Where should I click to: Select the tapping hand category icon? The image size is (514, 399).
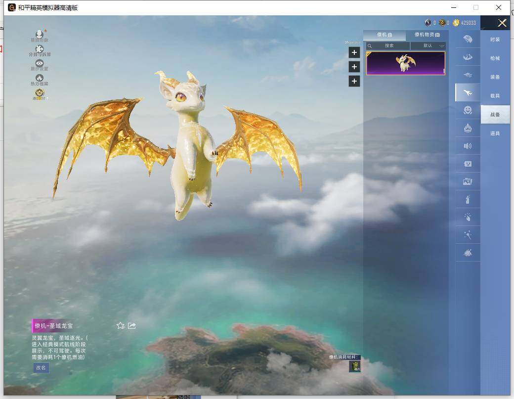[x=468, y=217]
